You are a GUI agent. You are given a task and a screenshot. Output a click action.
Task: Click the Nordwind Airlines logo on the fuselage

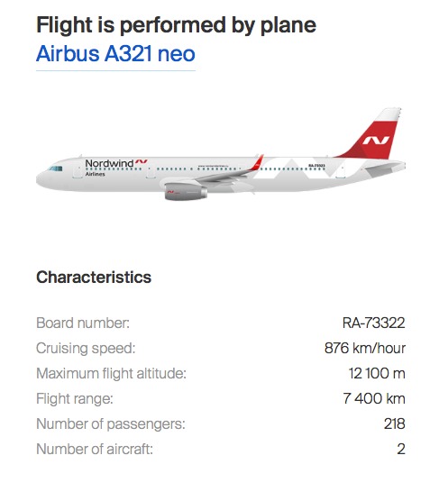(x=115, y=168)
